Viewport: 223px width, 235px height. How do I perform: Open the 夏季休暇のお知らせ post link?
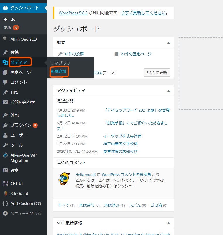click(120, 152)
